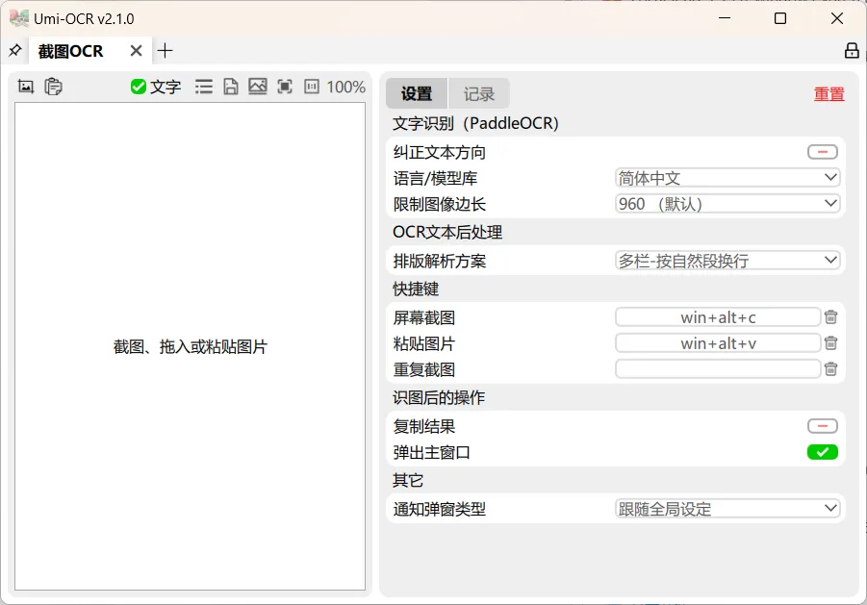
Task: Close the Umi-OCR window
Action: coord(837,18)
